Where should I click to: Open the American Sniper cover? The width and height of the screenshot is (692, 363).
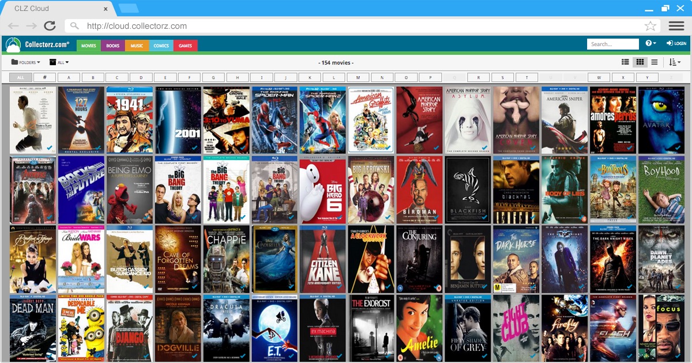click(x=565, y=120)
